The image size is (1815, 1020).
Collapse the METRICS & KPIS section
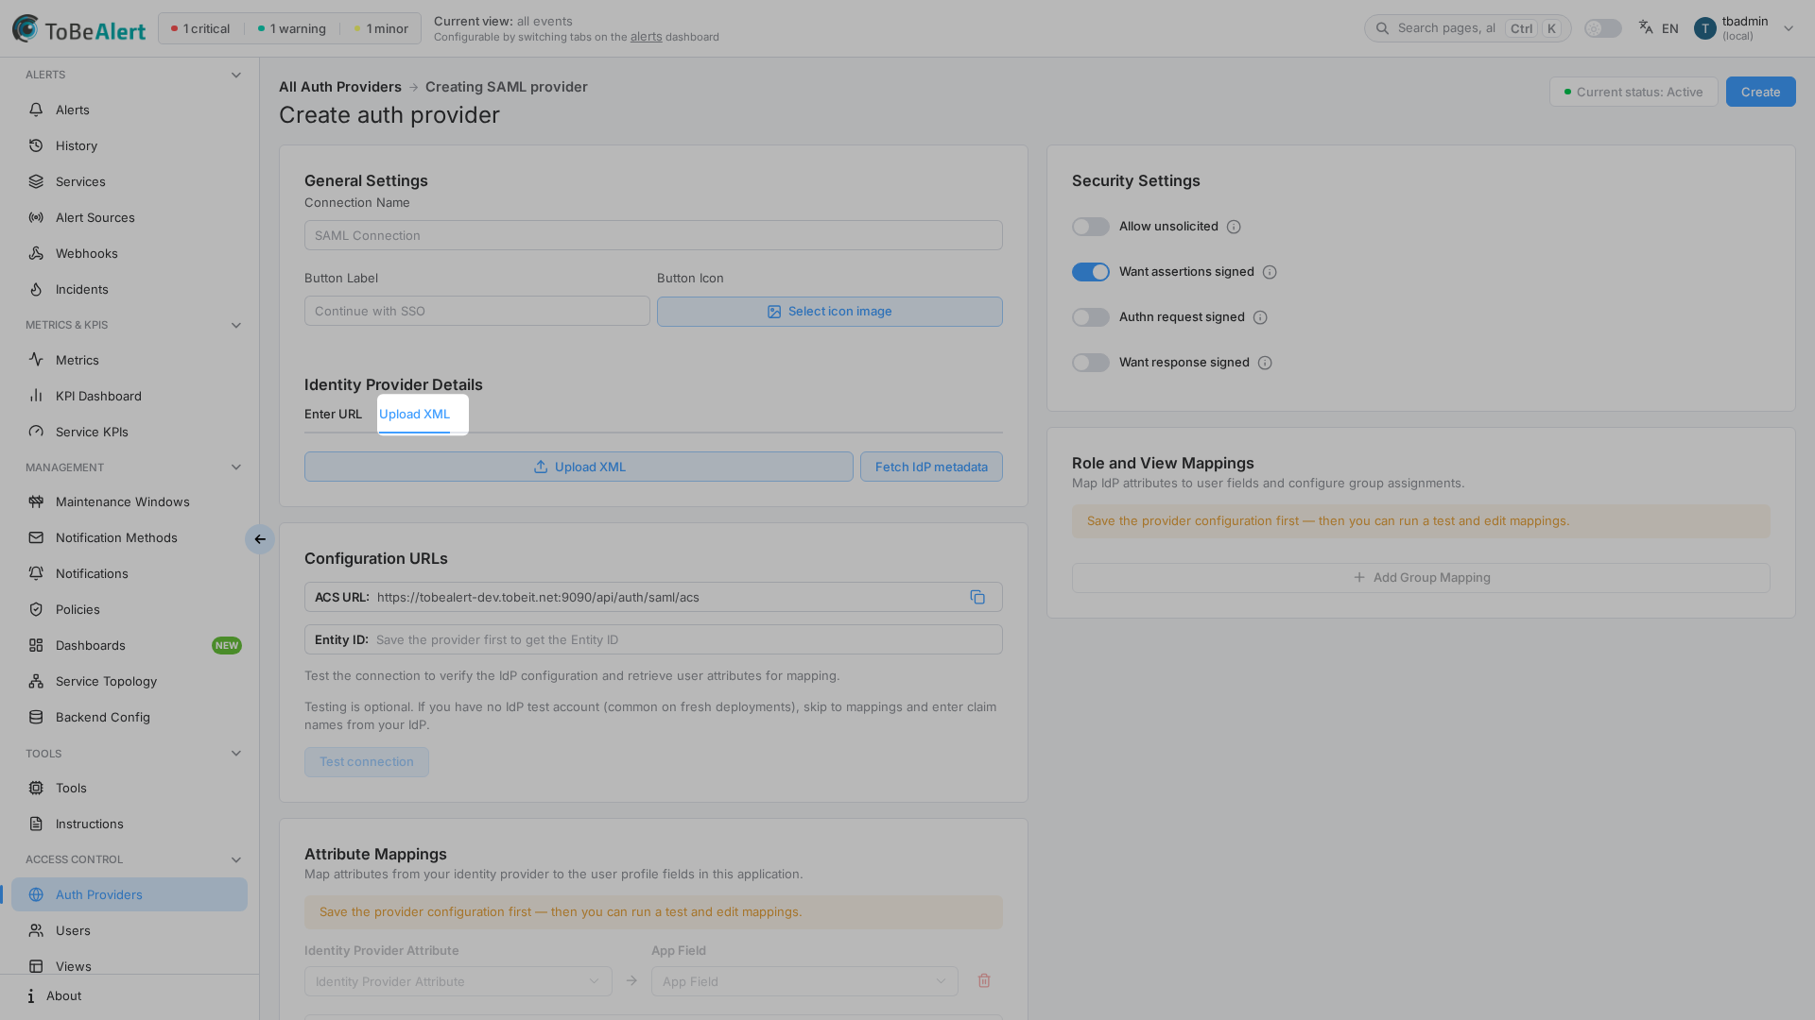pos(236,325)
